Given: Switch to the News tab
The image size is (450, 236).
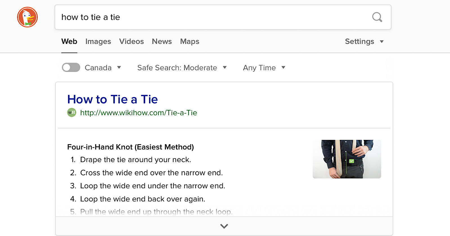Looking at the screenshot, I should (162, 41).
